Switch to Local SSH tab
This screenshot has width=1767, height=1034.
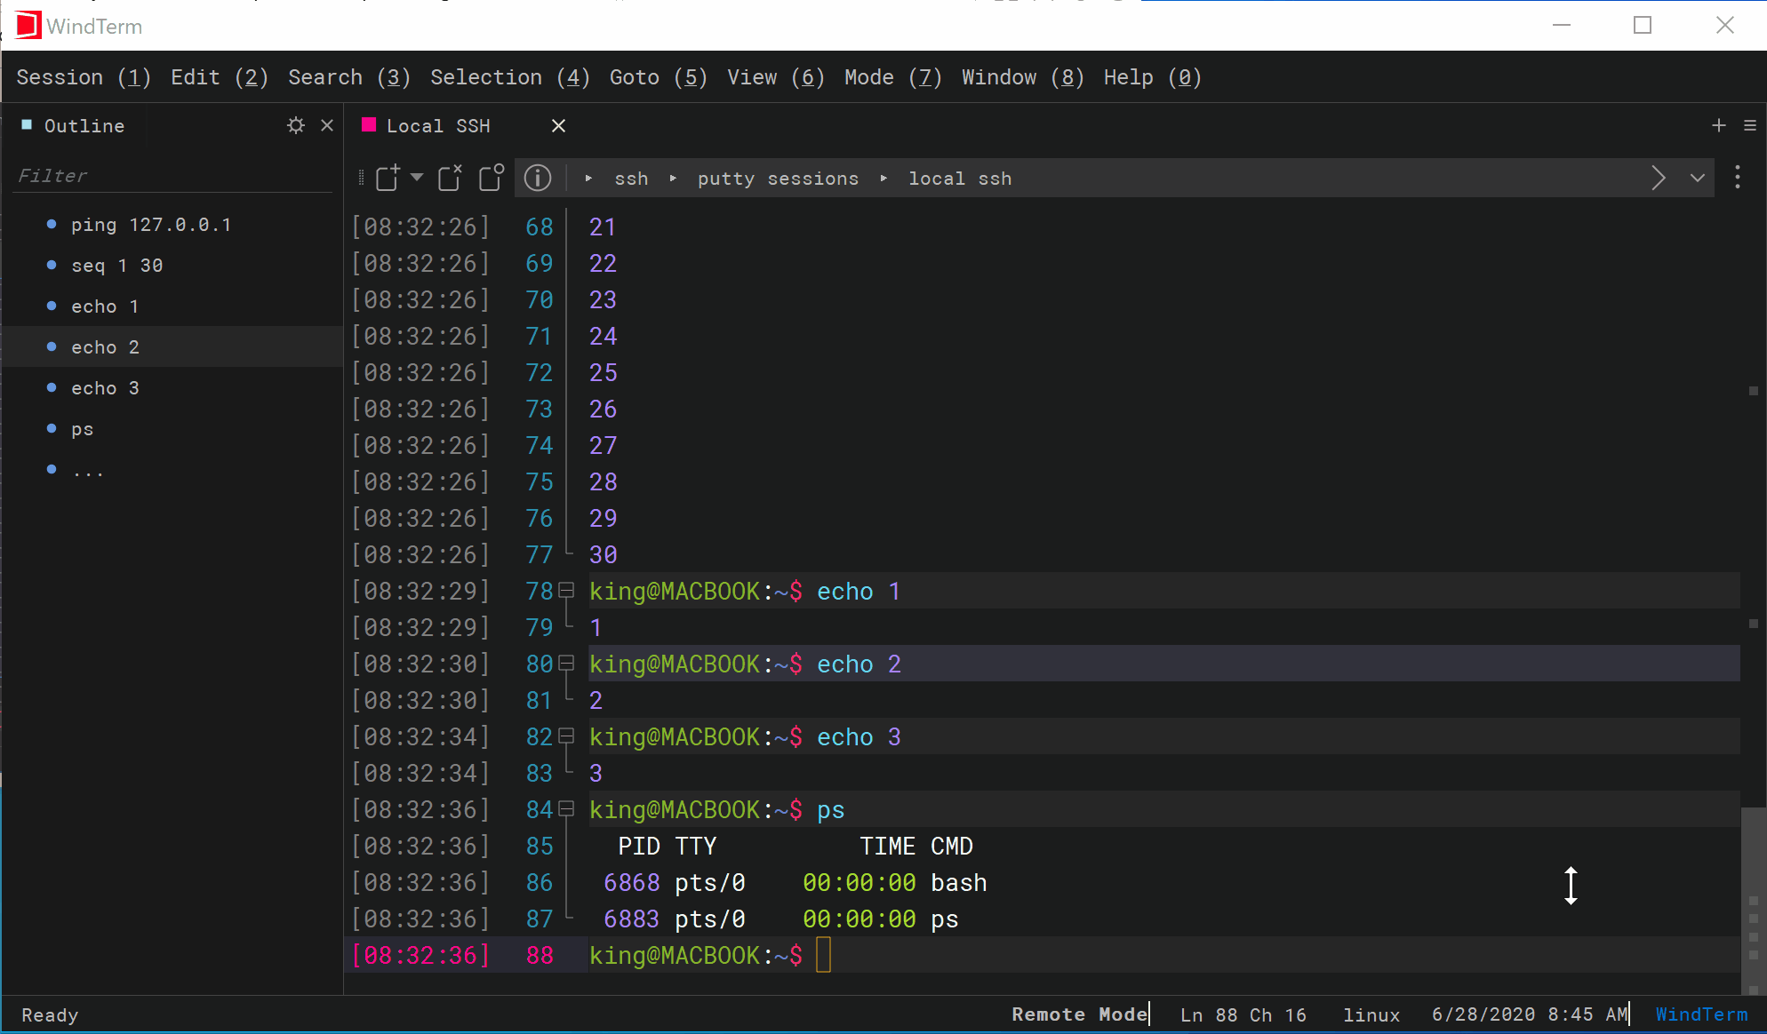pos(437,126)
